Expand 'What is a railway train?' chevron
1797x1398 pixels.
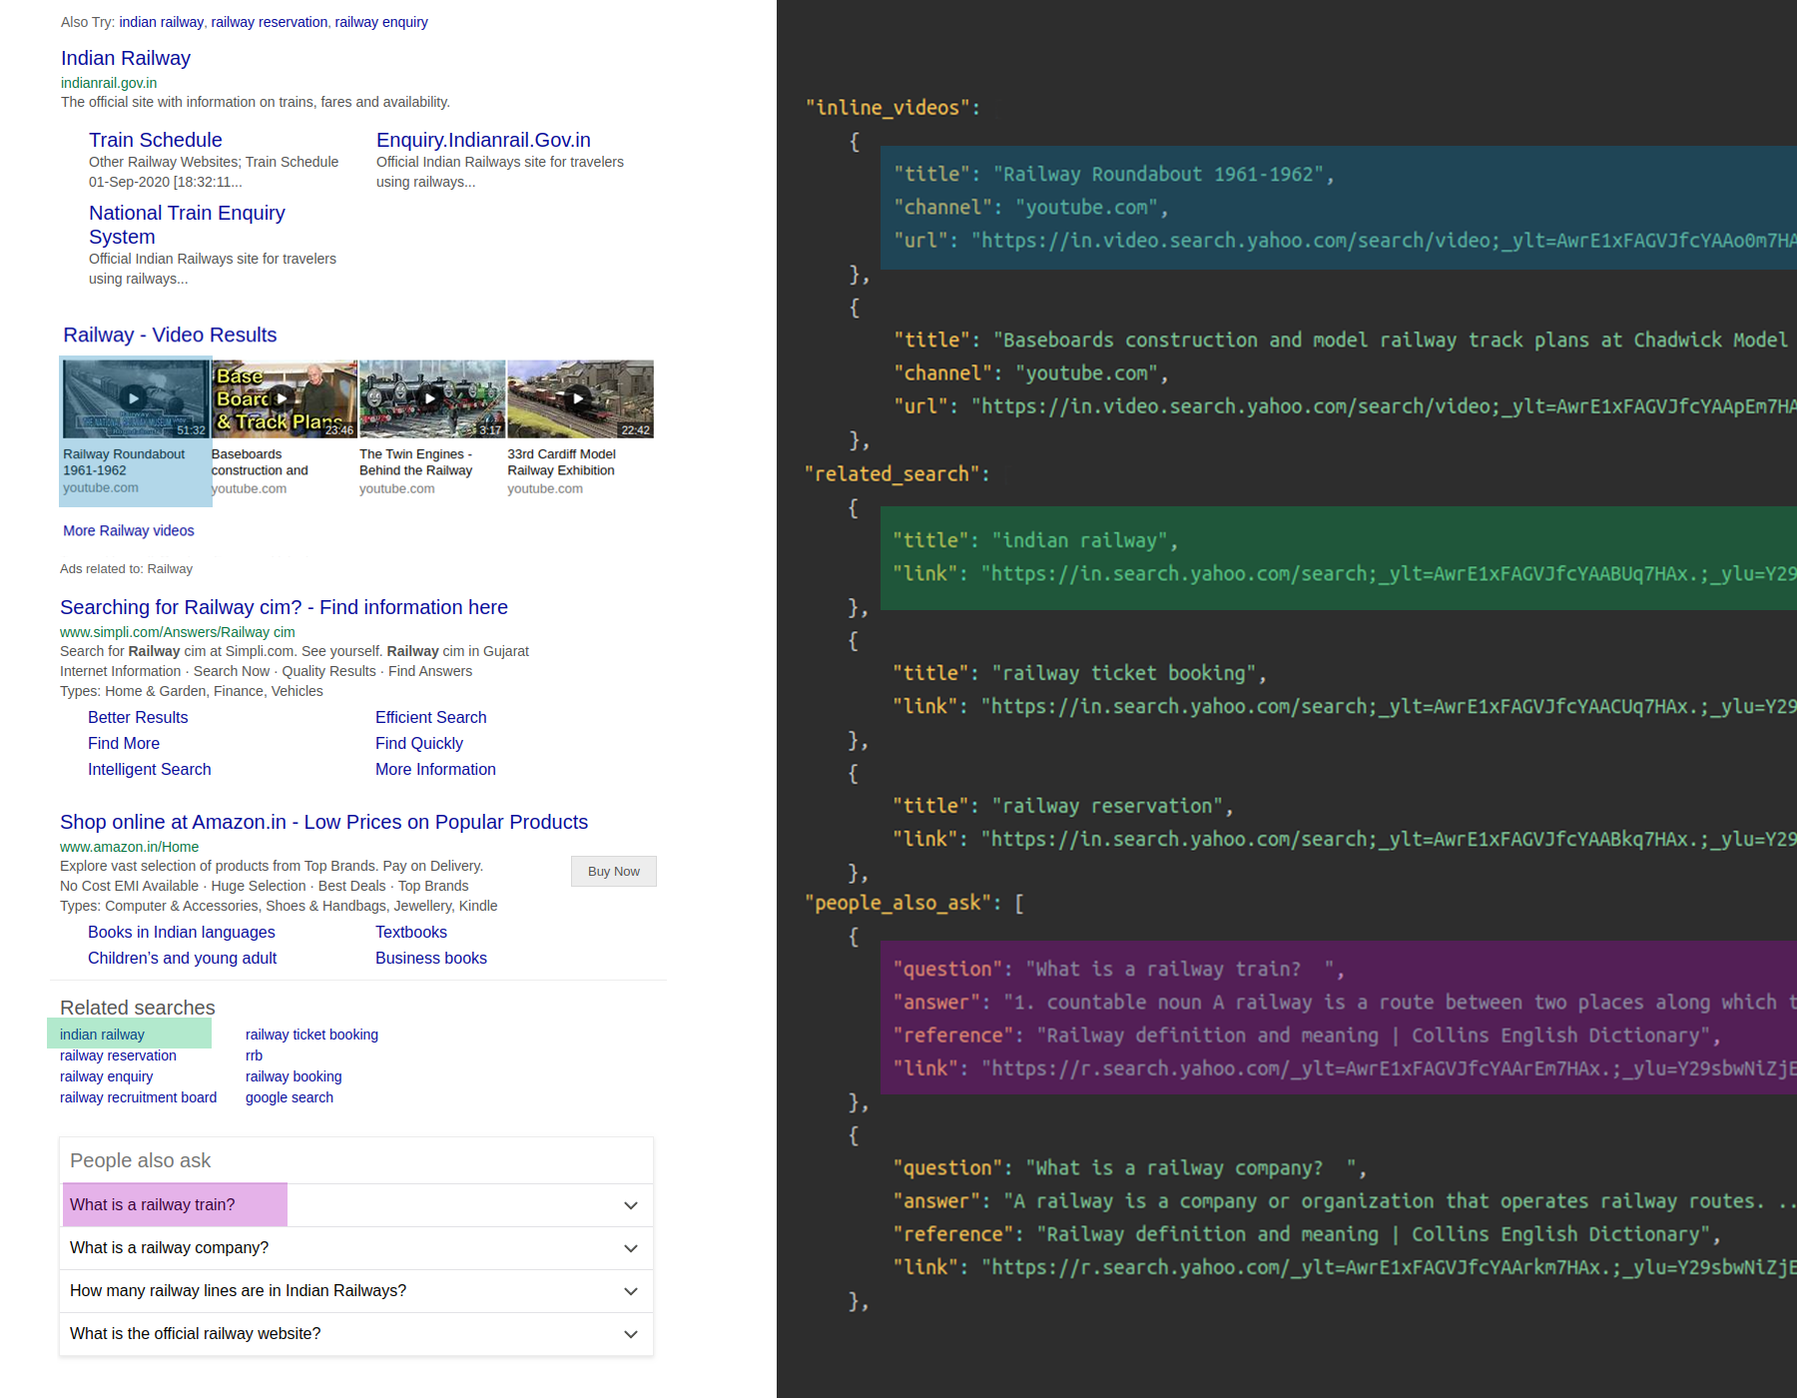tap(631, 1205)
